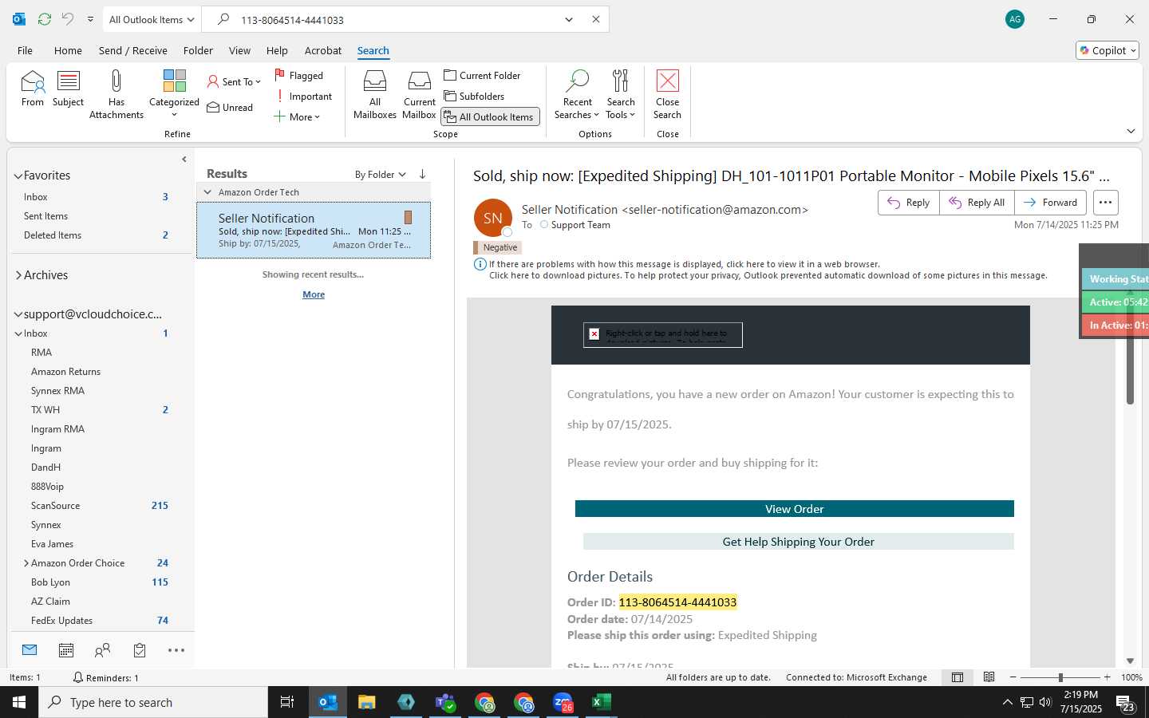Open Excel from the taskbar

601,702
